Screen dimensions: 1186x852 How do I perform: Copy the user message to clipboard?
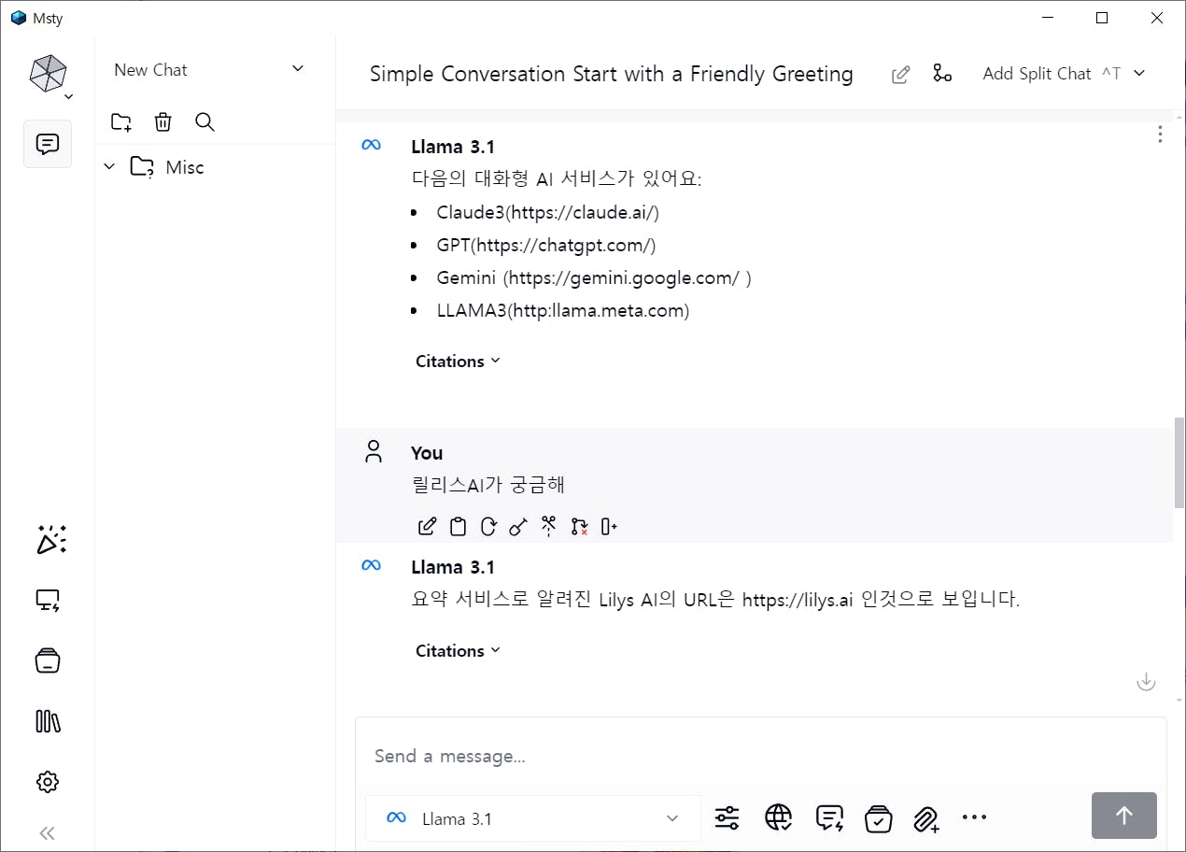(458, 527)
